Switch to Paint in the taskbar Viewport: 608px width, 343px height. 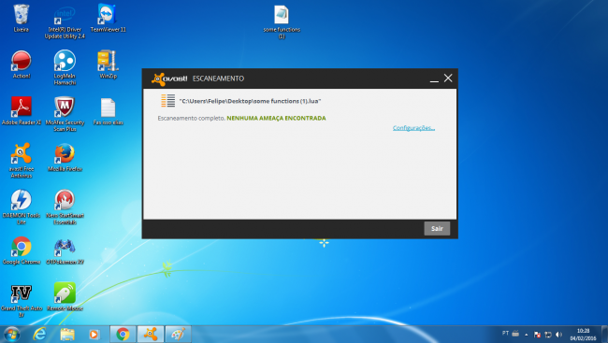[x=178, y=334]
